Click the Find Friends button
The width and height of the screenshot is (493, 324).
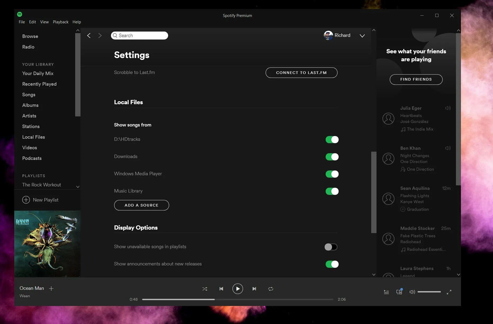[x=416, y=79]
